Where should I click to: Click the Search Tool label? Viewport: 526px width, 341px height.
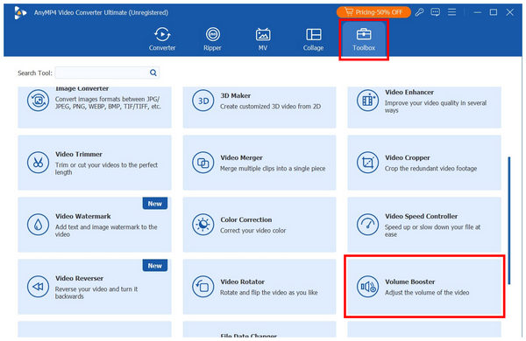point(35,73)
